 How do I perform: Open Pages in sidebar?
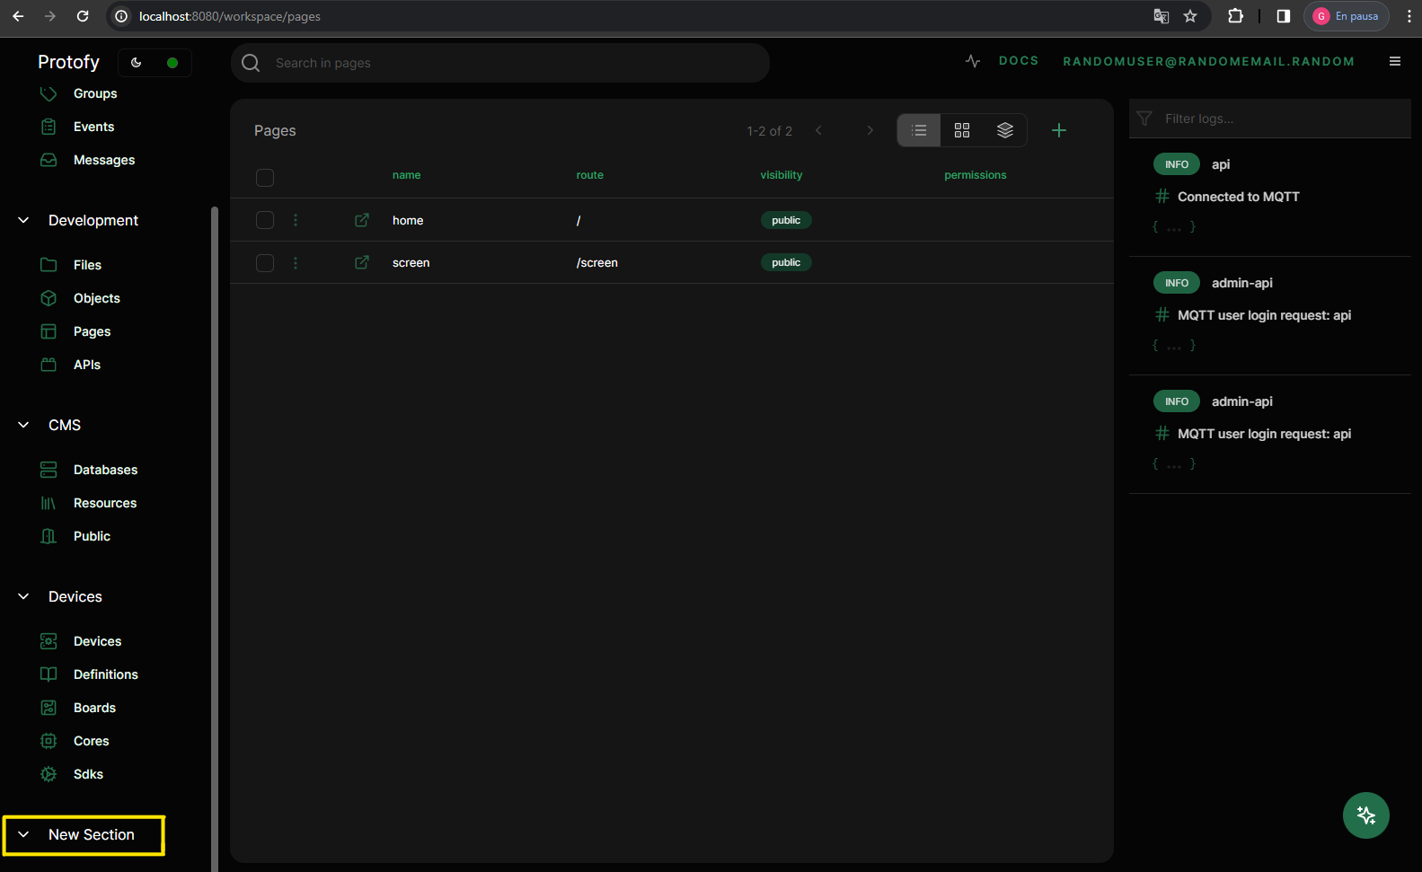[92, 331]
